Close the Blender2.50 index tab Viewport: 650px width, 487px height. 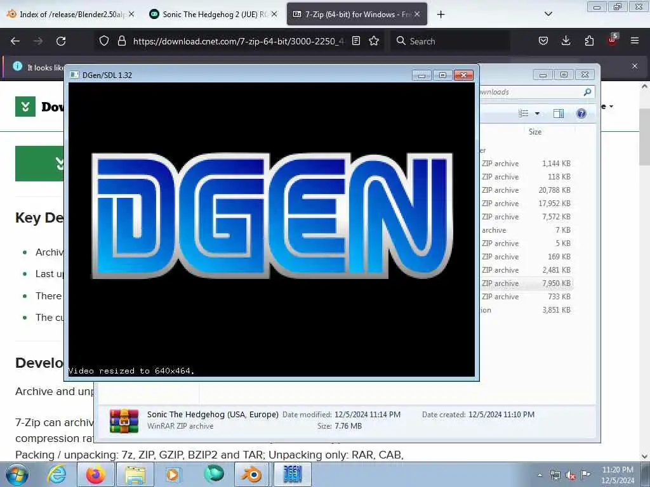131,15
